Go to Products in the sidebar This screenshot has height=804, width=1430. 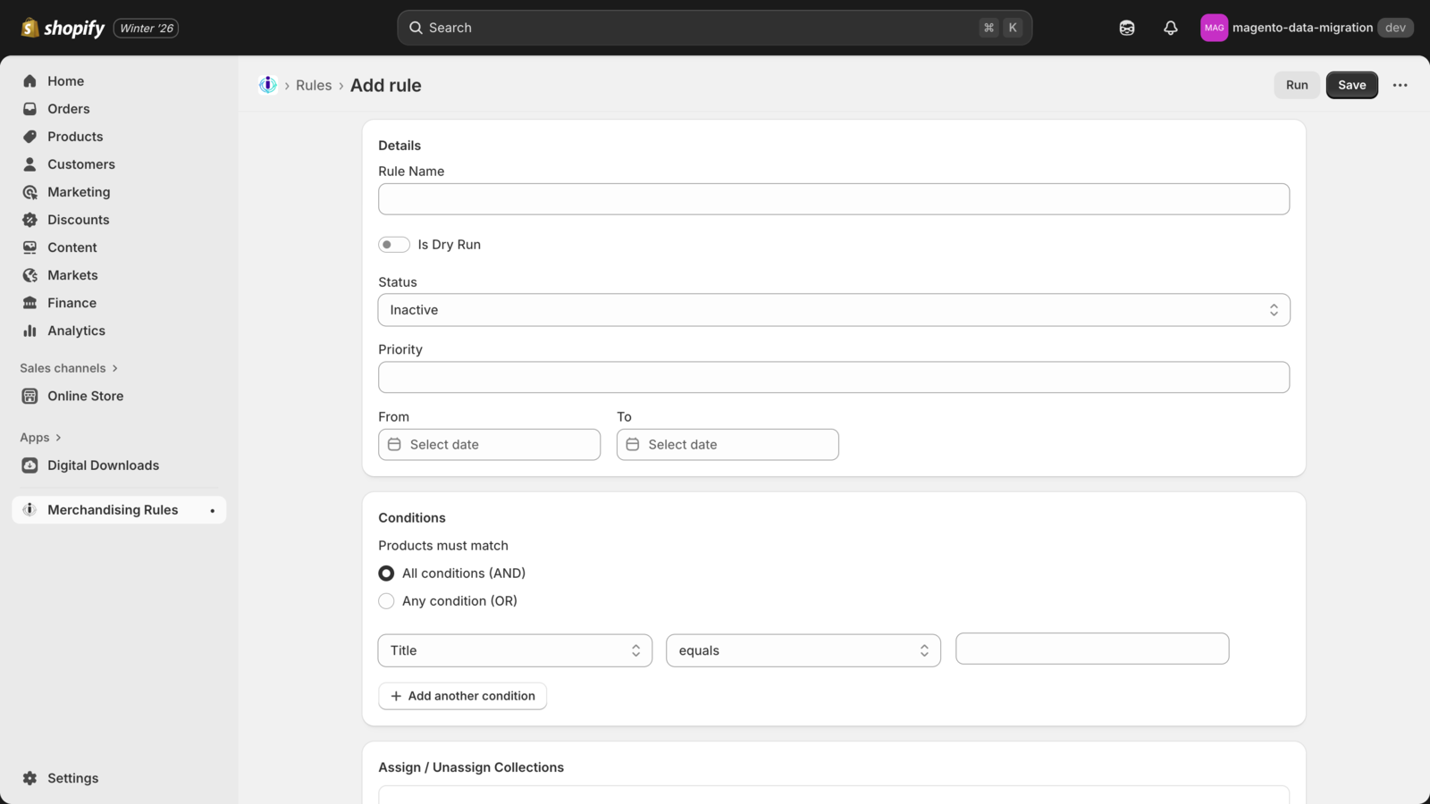tap(75, 137)
